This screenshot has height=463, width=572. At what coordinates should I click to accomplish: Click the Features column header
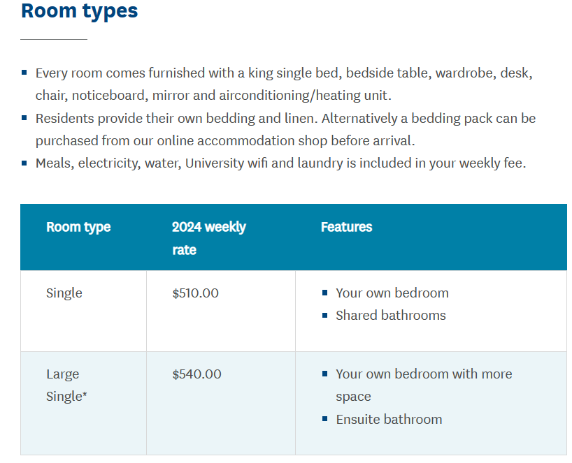pos(346,227)
